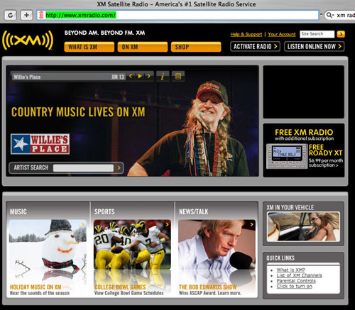The height and width of the screenshot is (310, 355).
Task: Click the site icon in the address bar
Action: (41, 15)
